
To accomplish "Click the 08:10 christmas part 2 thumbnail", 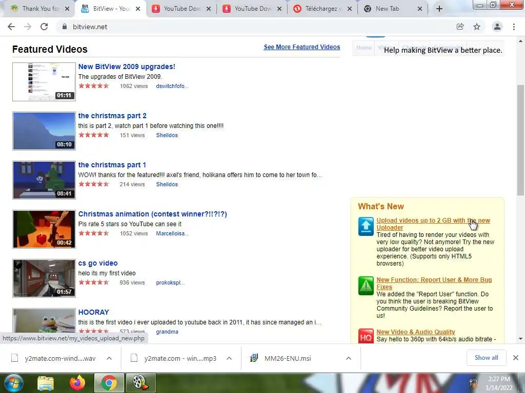I will pos(44,131).
